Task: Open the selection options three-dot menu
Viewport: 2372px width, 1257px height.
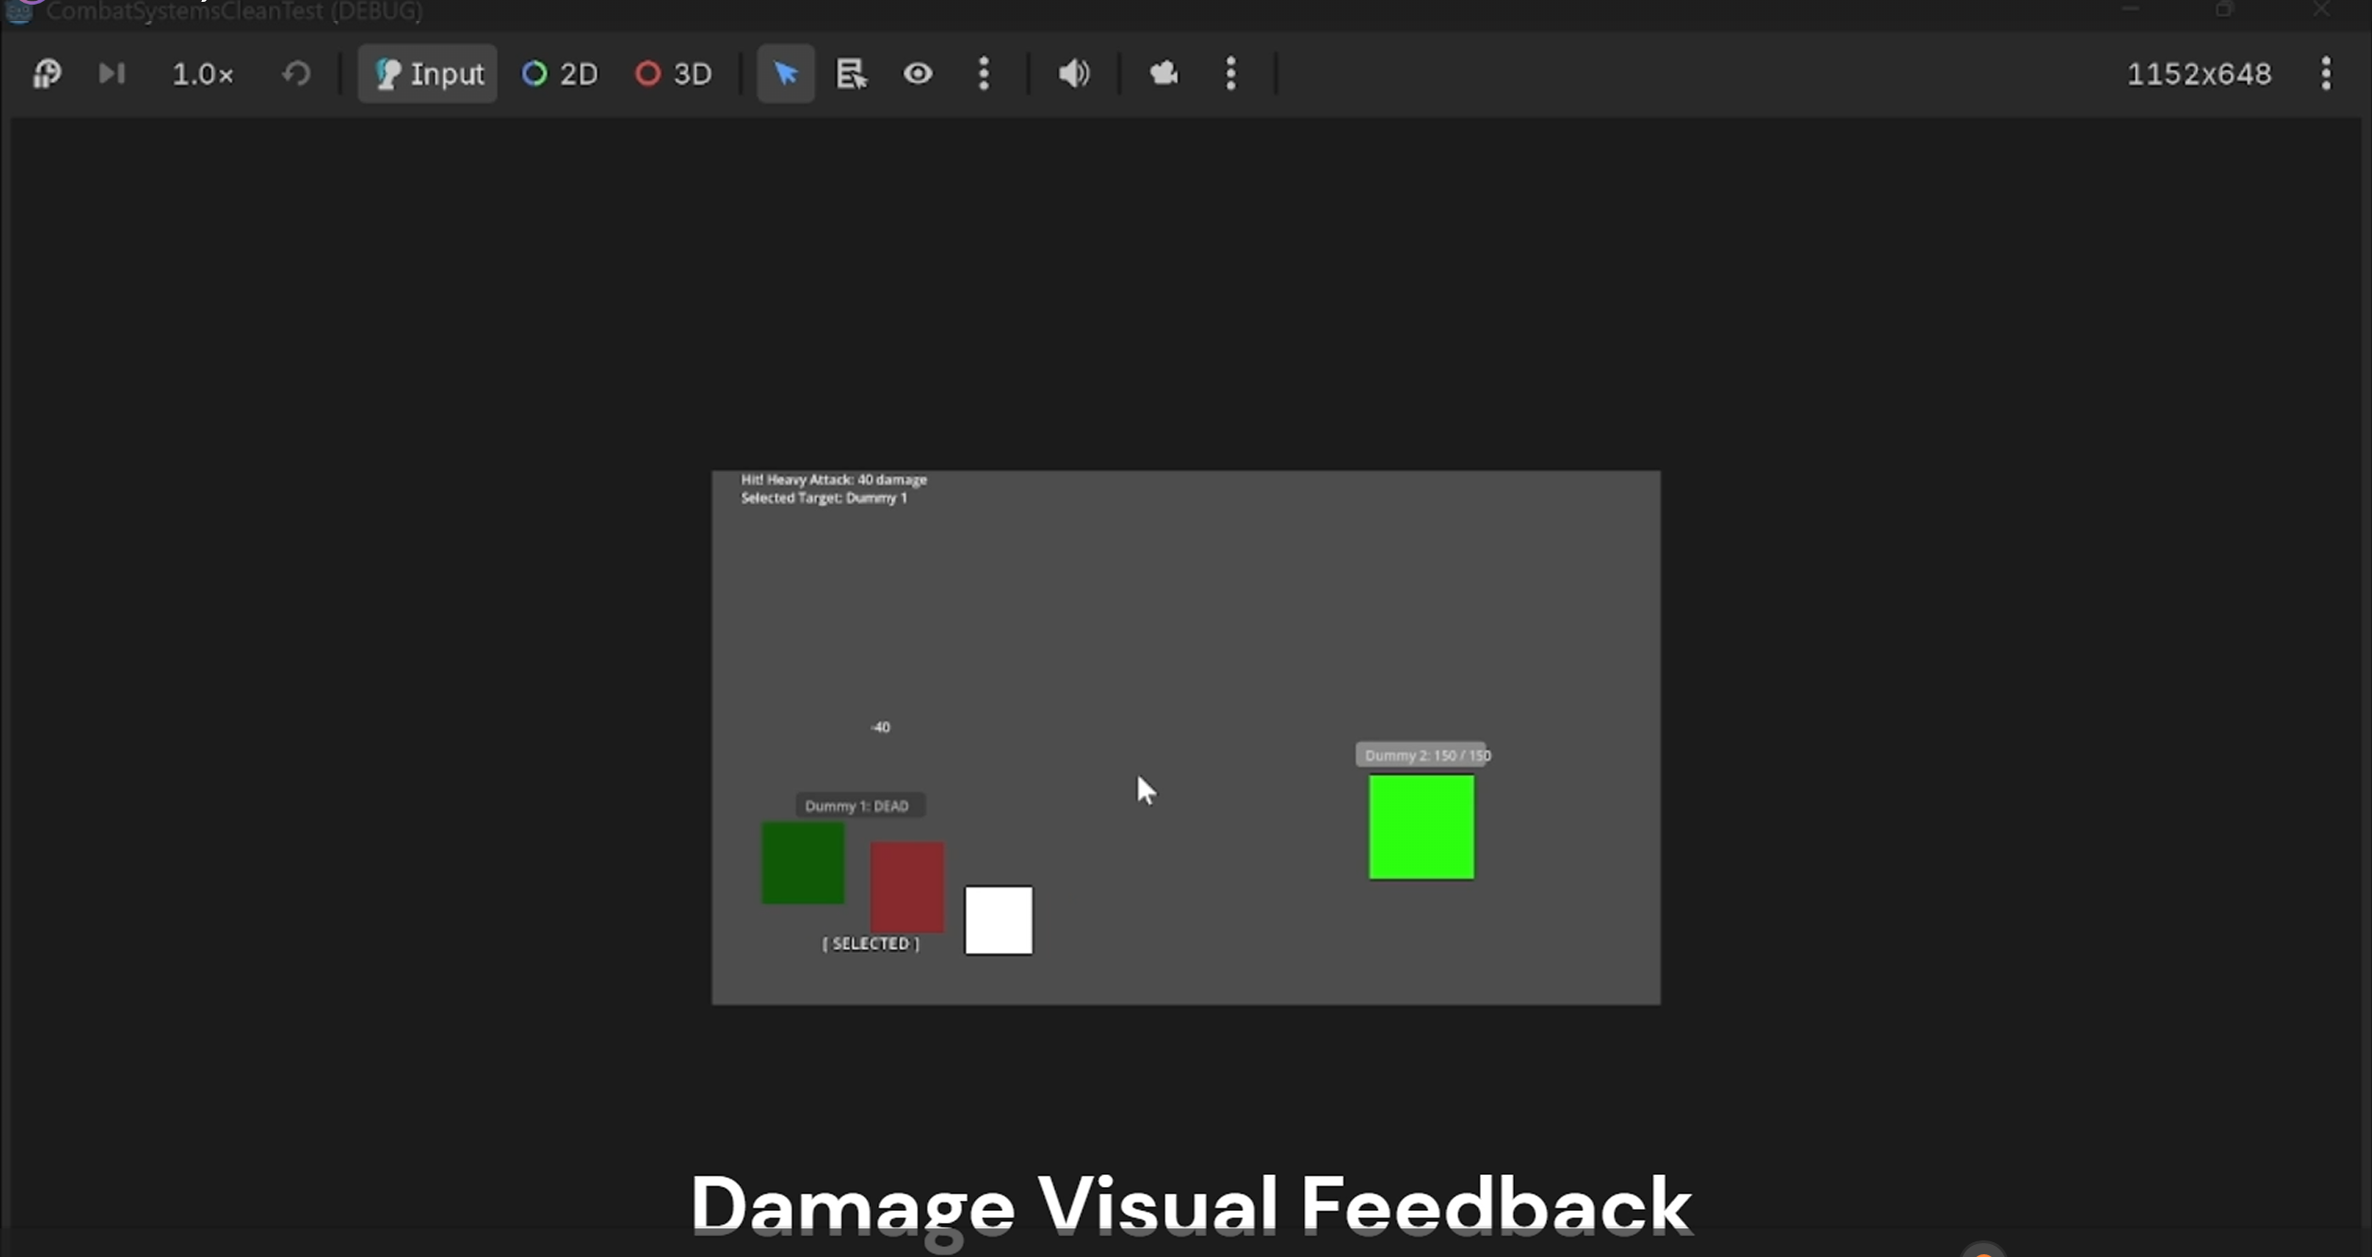Action: 984,74
